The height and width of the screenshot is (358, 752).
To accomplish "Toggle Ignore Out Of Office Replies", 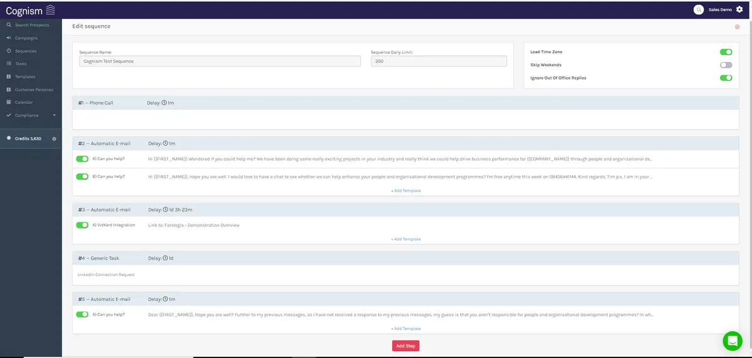I will click(x=726, y=78).
